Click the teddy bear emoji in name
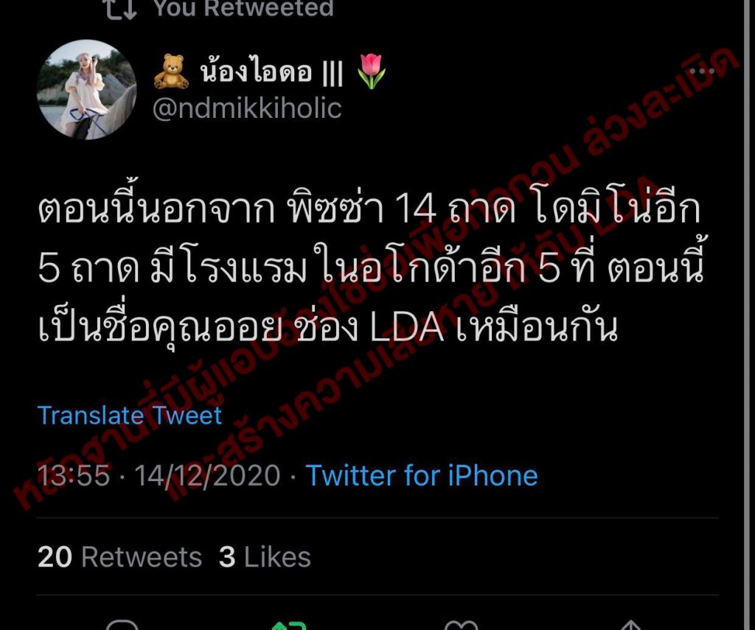The width and height of the screenshot is (755, 630). [x=171, y=71]
